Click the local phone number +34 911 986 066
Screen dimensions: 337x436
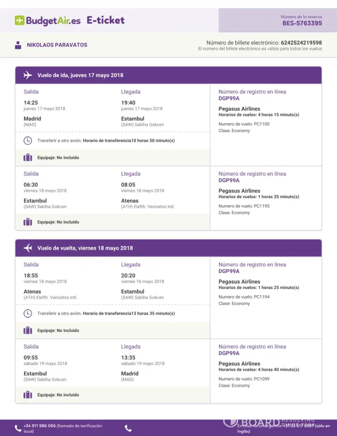click(40, 426)
